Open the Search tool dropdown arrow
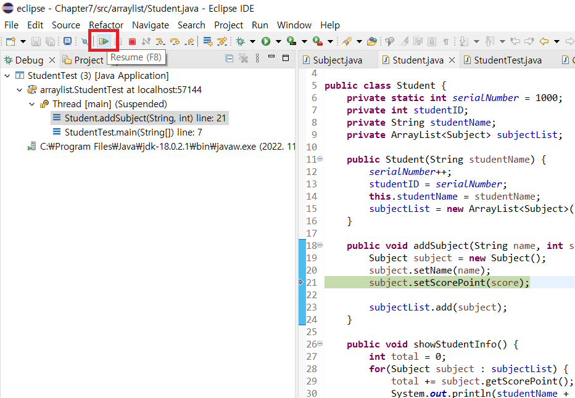 pos(359,42)
